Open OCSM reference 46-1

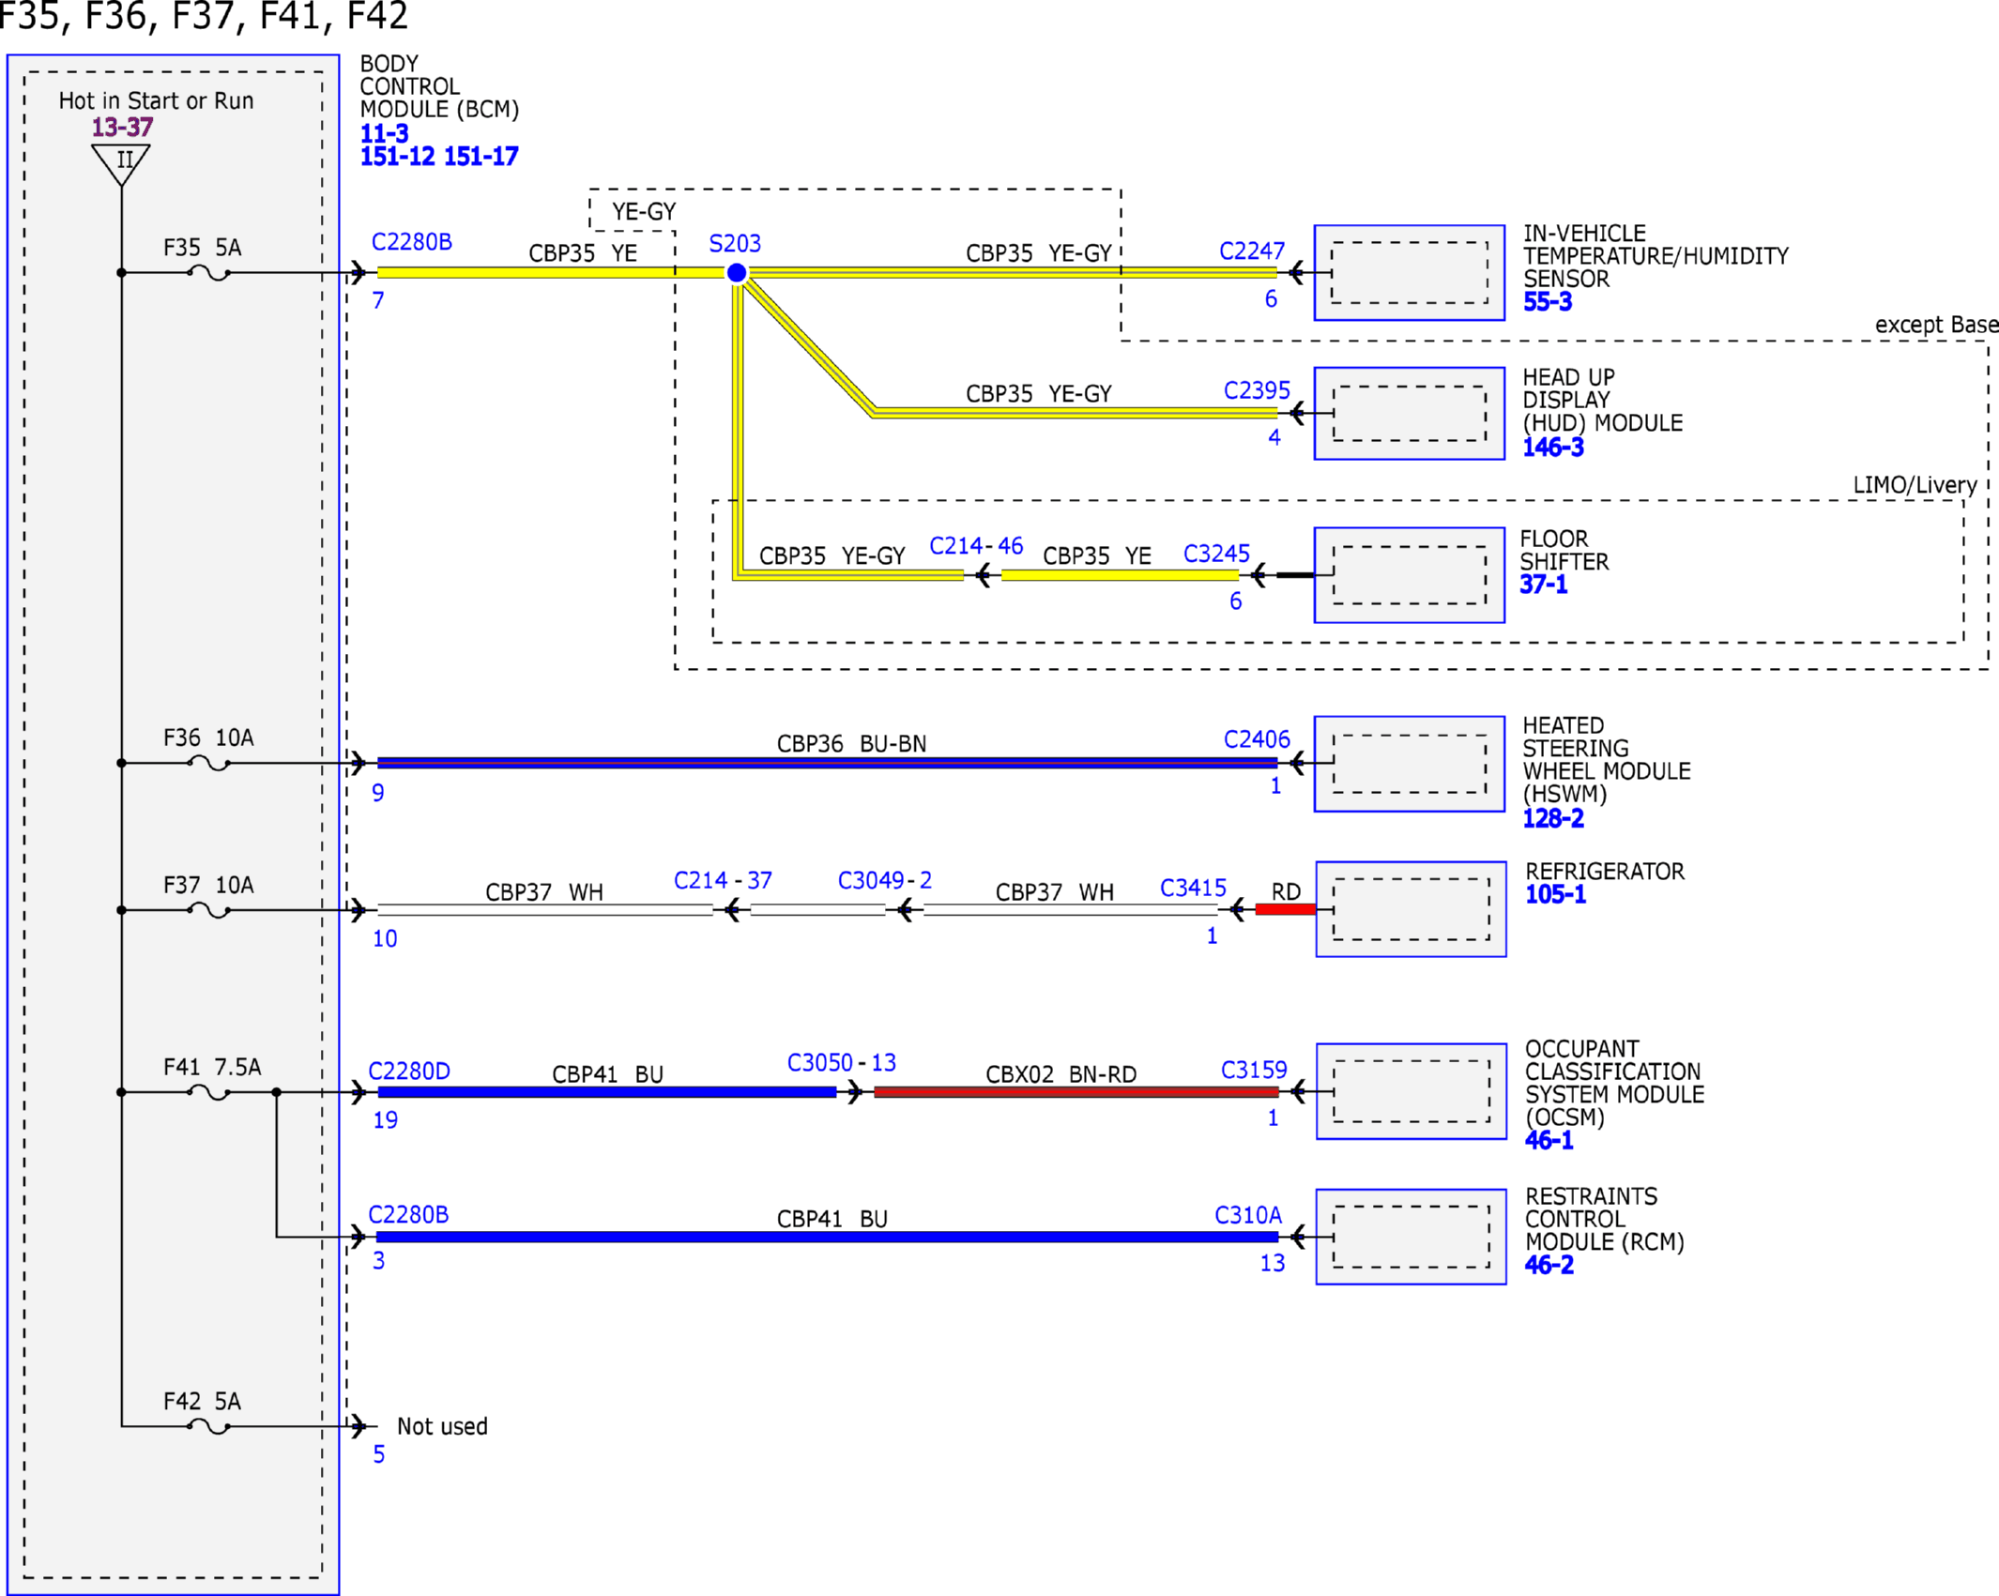point(1549,1141)
